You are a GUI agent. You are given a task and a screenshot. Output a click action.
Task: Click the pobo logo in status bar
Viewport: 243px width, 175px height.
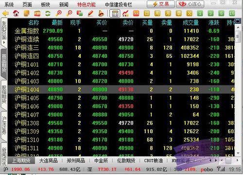(207, 170)
